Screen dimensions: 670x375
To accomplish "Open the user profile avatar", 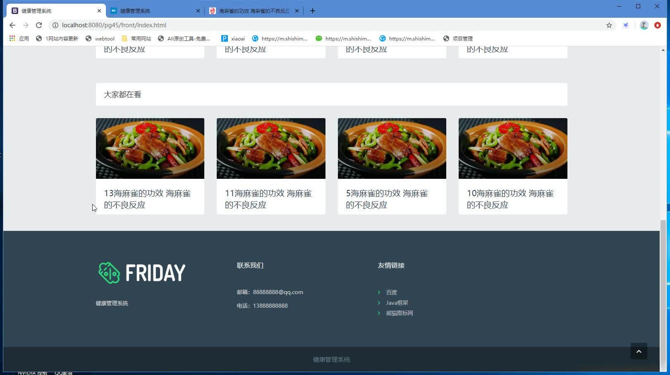I will coord(644,25).
